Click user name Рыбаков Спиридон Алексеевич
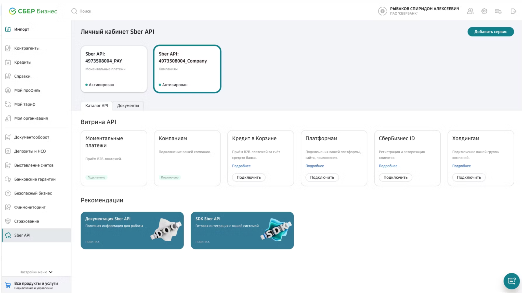 [425, 9]
